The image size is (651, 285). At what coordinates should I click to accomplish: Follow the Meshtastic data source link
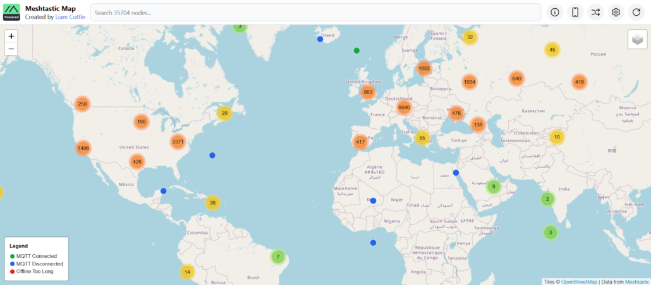(x=633, y=281)
